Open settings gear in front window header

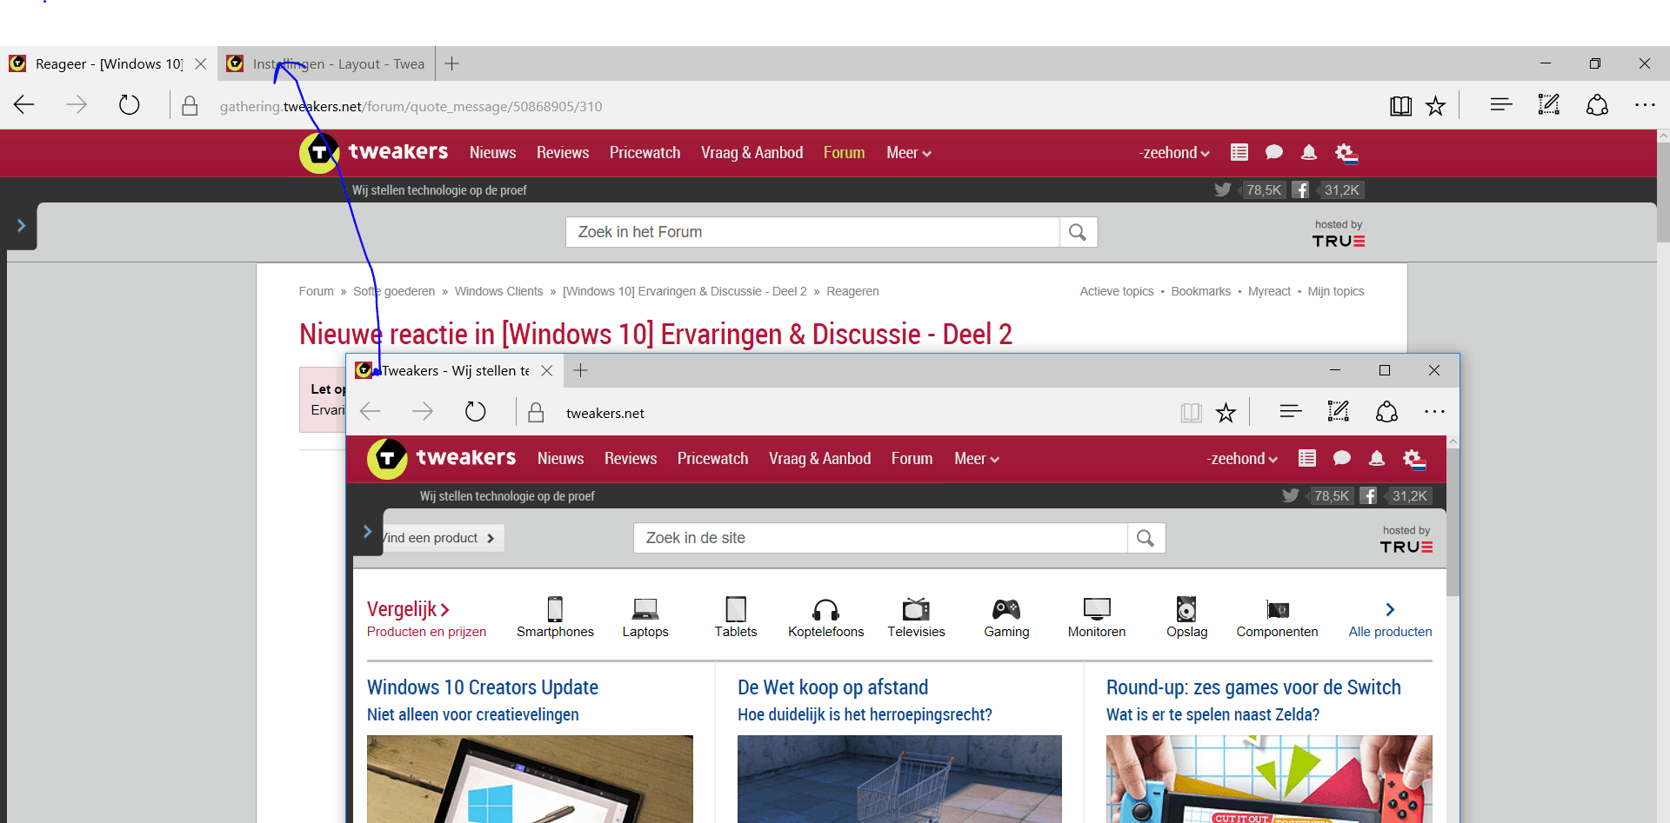click(1413, 460)
